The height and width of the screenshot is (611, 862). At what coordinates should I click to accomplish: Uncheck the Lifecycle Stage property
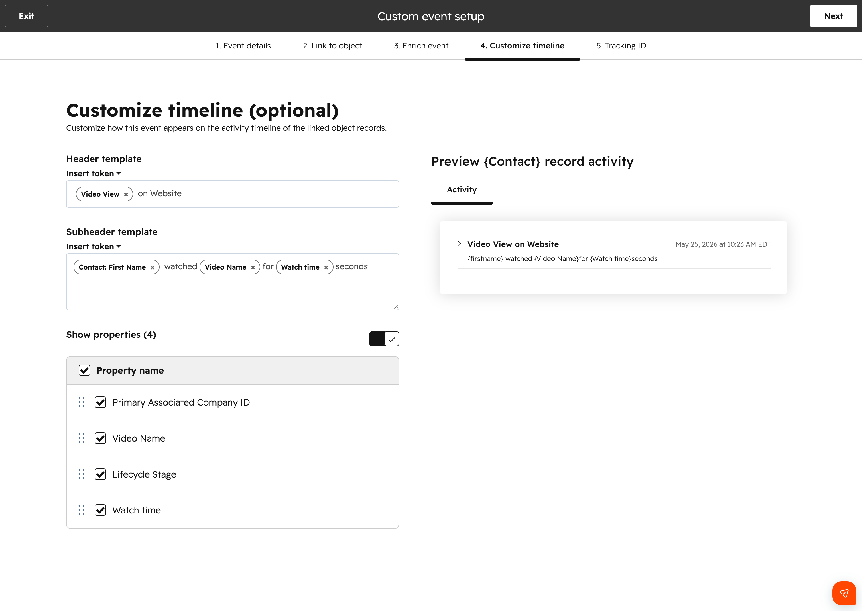tap(100, 474)
